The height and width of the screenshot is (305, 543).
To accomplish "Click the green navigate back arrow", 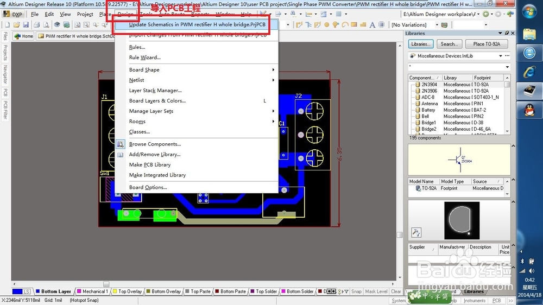I will [486, 14].
